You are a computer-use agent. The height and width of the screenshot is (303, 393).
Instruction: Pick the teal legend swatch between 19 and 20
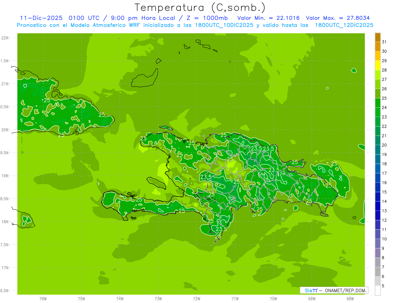tap(378, 150)
